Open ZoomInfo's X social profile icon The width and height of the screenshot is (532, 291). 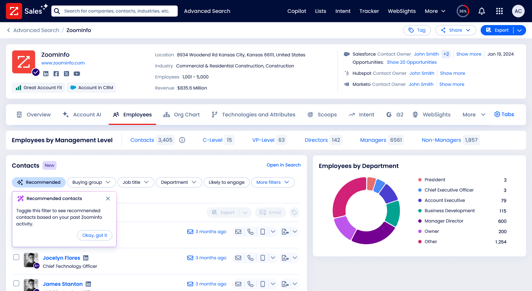[66, 74]
